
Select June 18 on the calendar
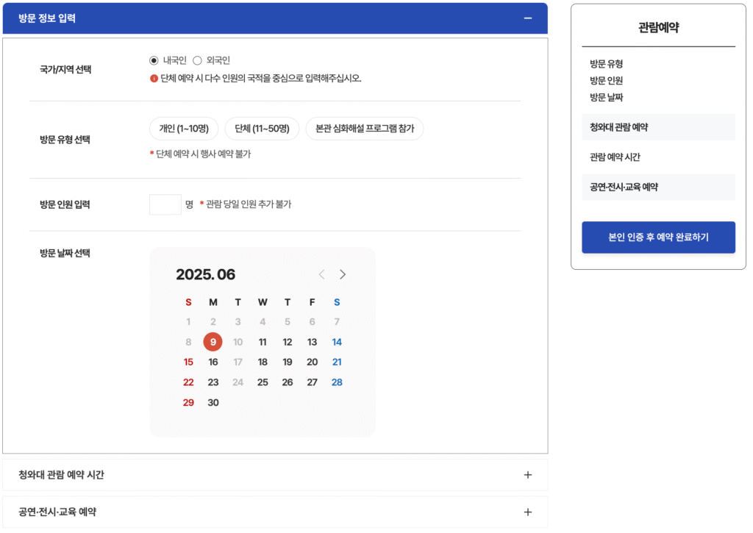point(263,362)
